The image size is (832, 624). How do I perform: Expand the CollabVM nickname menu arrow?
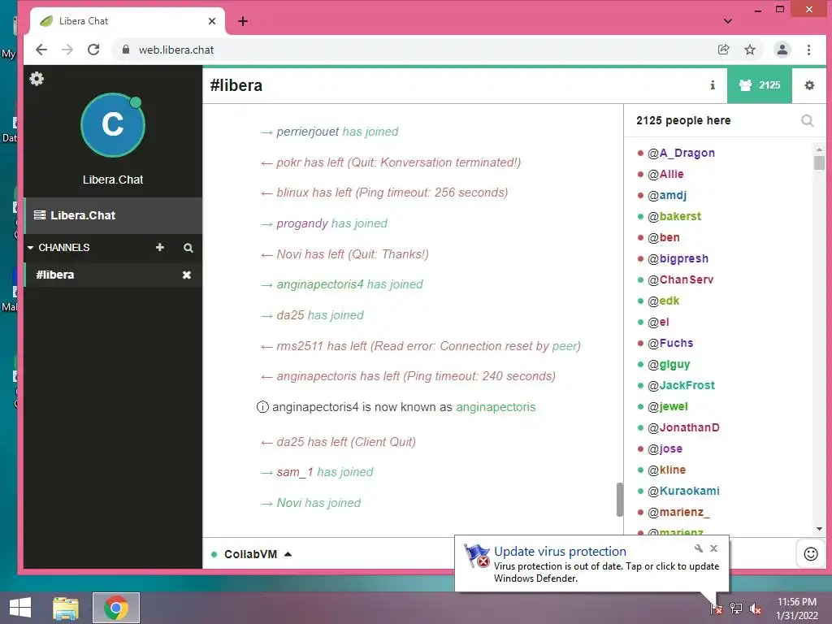pos(288,554)
